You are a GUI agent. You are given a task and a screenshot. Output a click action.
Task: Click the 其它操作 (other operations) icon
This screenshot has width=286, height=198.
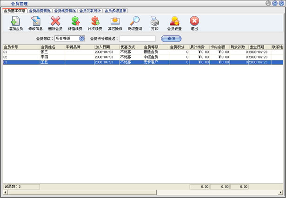(x=115, y=23)
